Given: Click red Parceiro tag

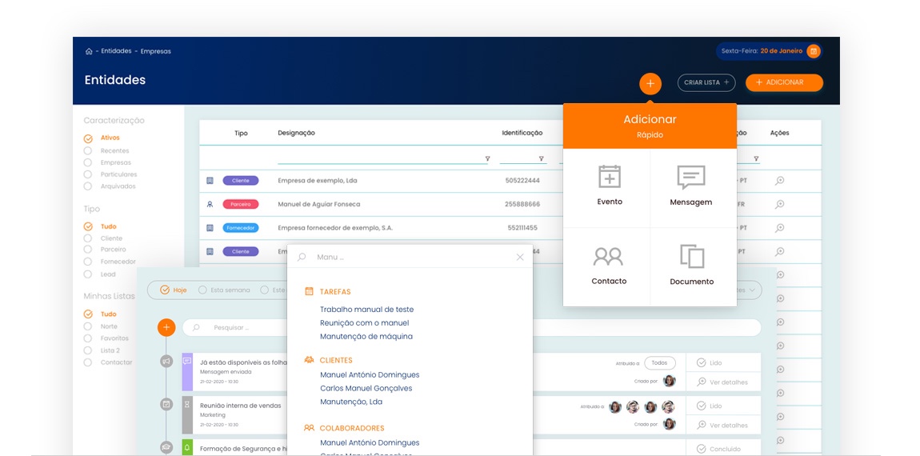Looking at the screenshot, I should [x=241, y=204].
